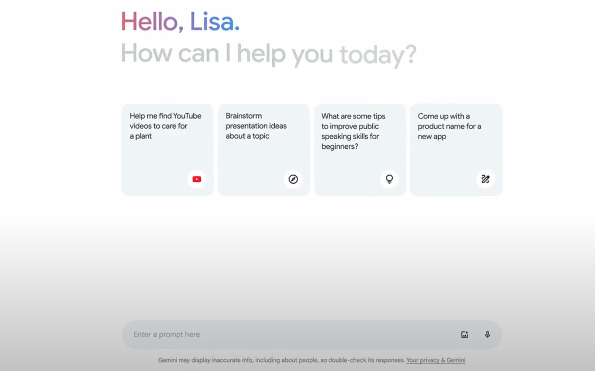Viewport: 595px width, 371px height.
Task: Choose the "Brainstorm presentation ideas" suggestion card
Action: (256, 126)
